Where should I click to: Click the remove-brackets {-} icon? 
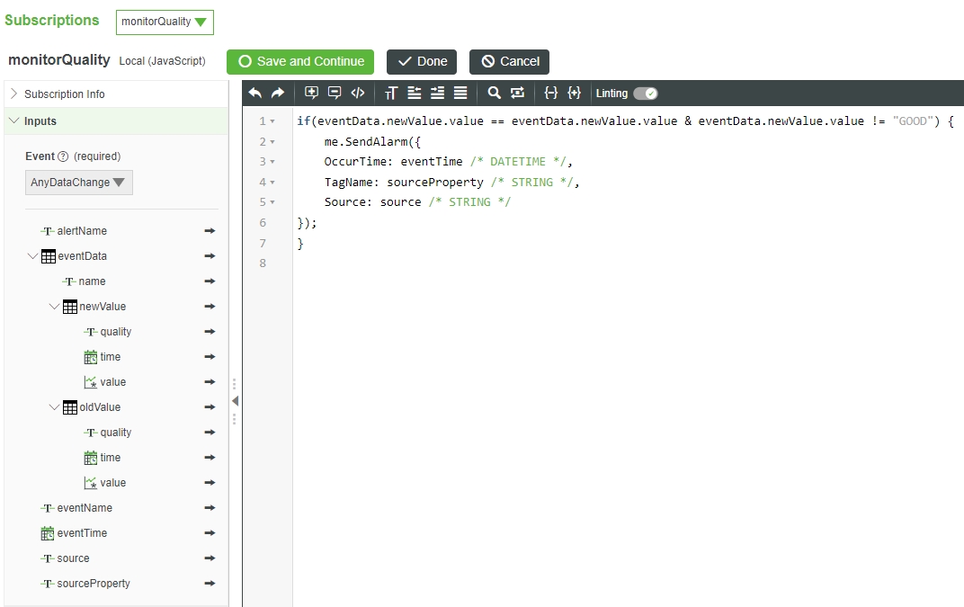click(x=550, y=93)
